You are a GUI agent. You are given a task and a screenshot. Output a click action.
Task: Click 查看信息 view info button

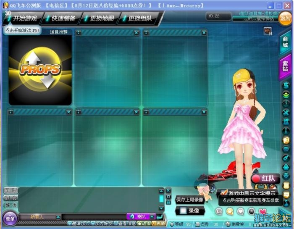coord(125,224)
